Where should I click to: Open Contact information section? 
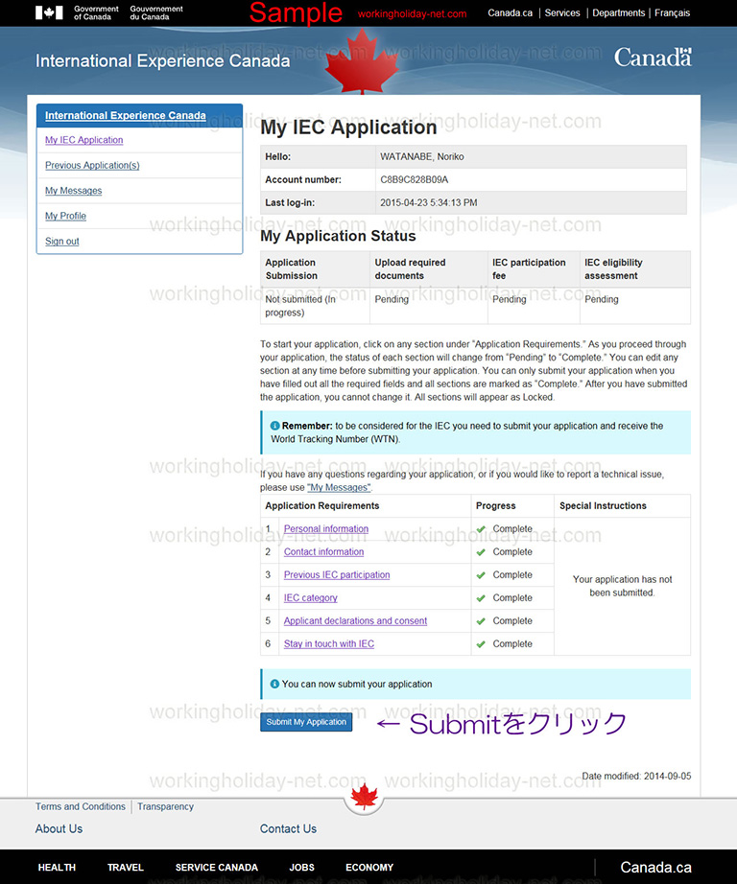click(x=323, y=552)
